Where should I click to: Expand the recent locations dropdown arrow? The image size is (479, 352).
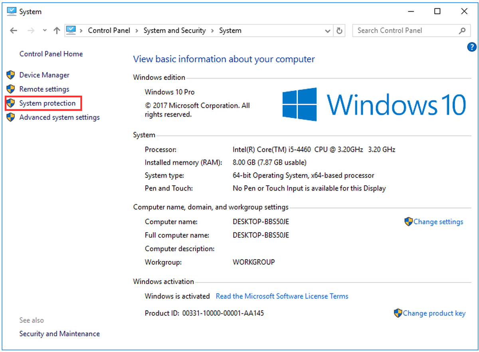[x=45, y=31]
